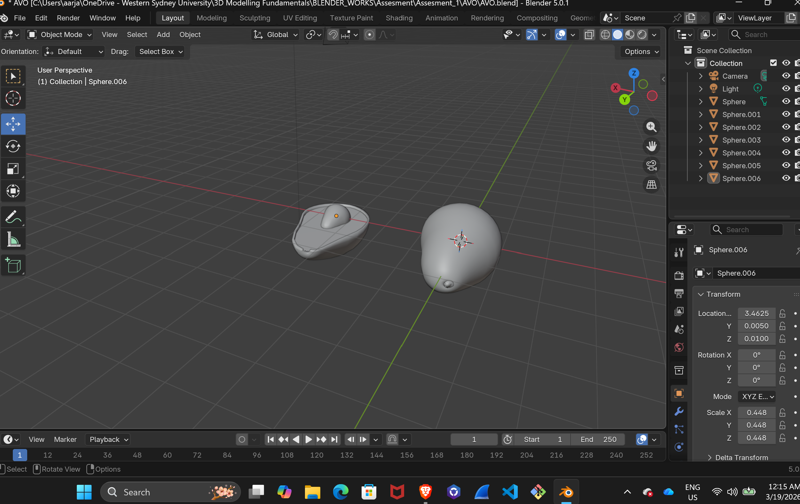Click the Scale X value field
Screen dimensions: 800x504
(756, 412)
